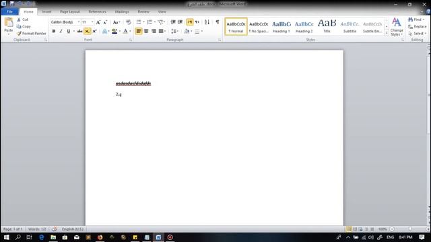Image resolution: width=431 pixels, height=242 pixels.
Task: Apply the Subtitle style
Action: (350, 27)
